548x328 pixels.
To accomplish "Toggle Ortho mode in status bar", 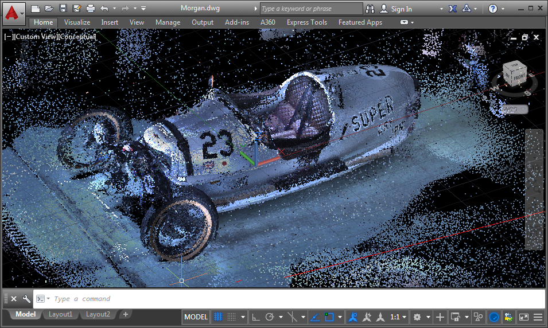I will pos(255,317).
